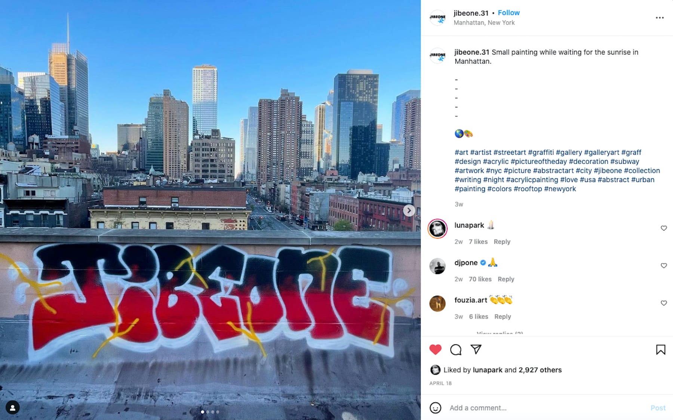Like lunapark's comment heart

pos(664,228)
